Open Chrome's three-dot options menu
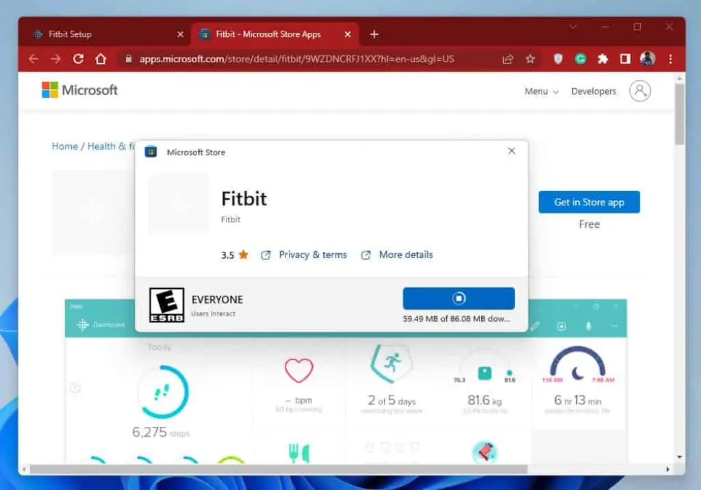This screenshot has width=701, height=490. [670, 59]
